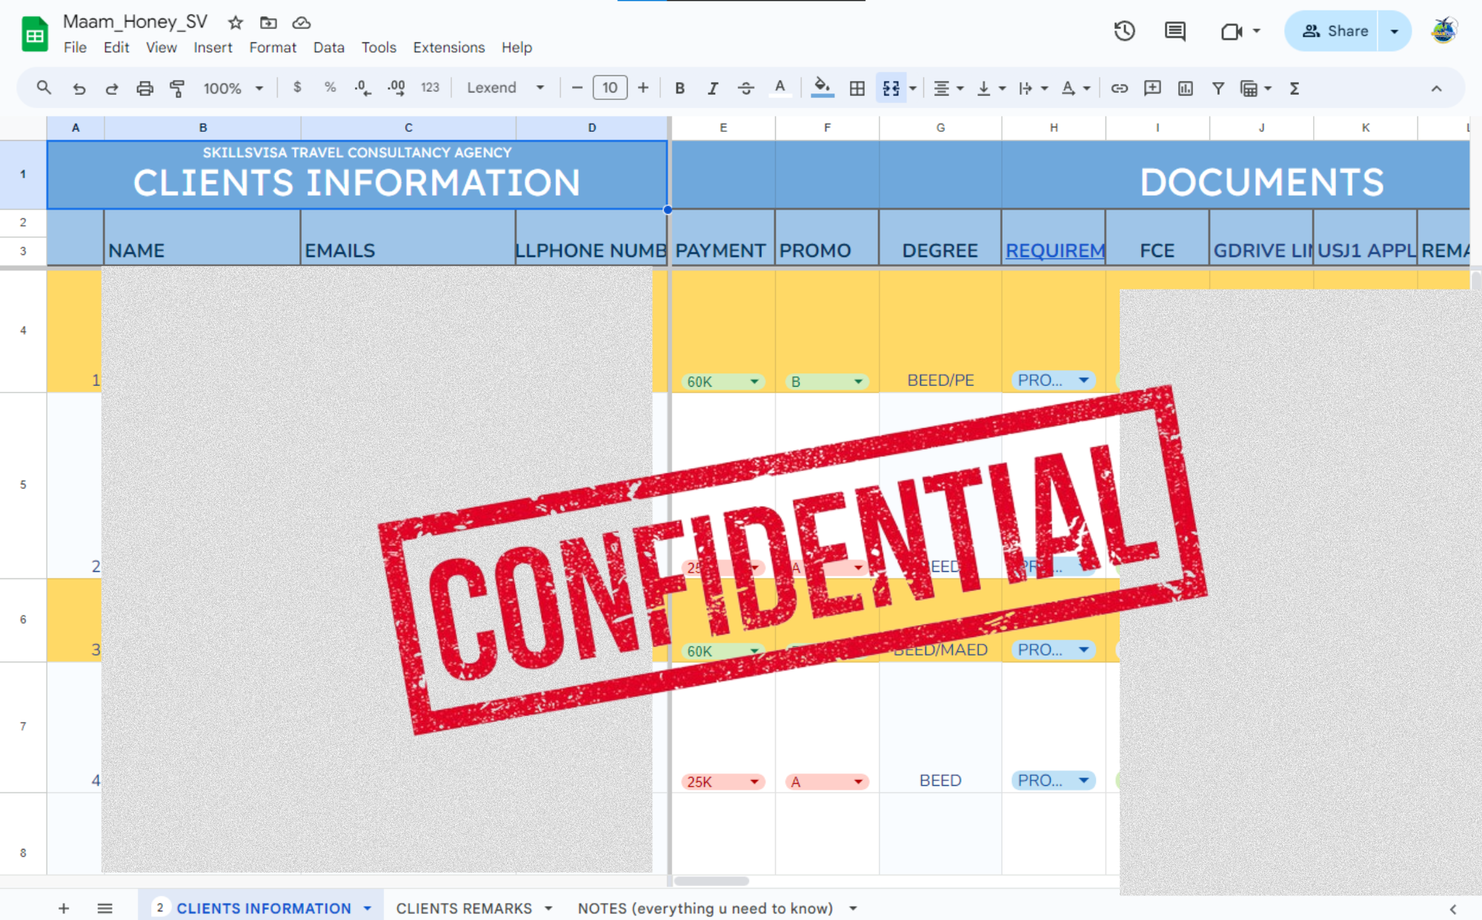Viewport: 1482px width, 920px height.
Task: Select the borders tool icon
Action: pyautogui.click(x=857, y=88)
